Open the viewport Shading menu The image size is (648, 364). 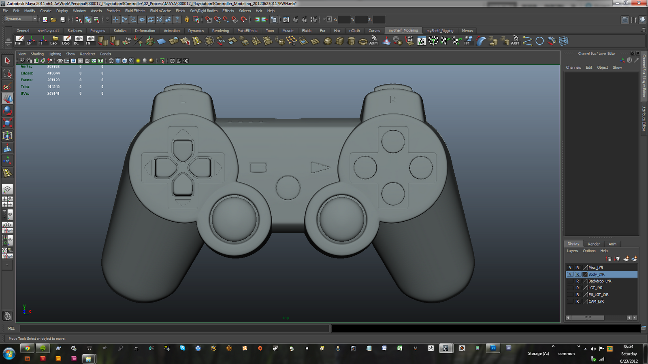[37, 54]
